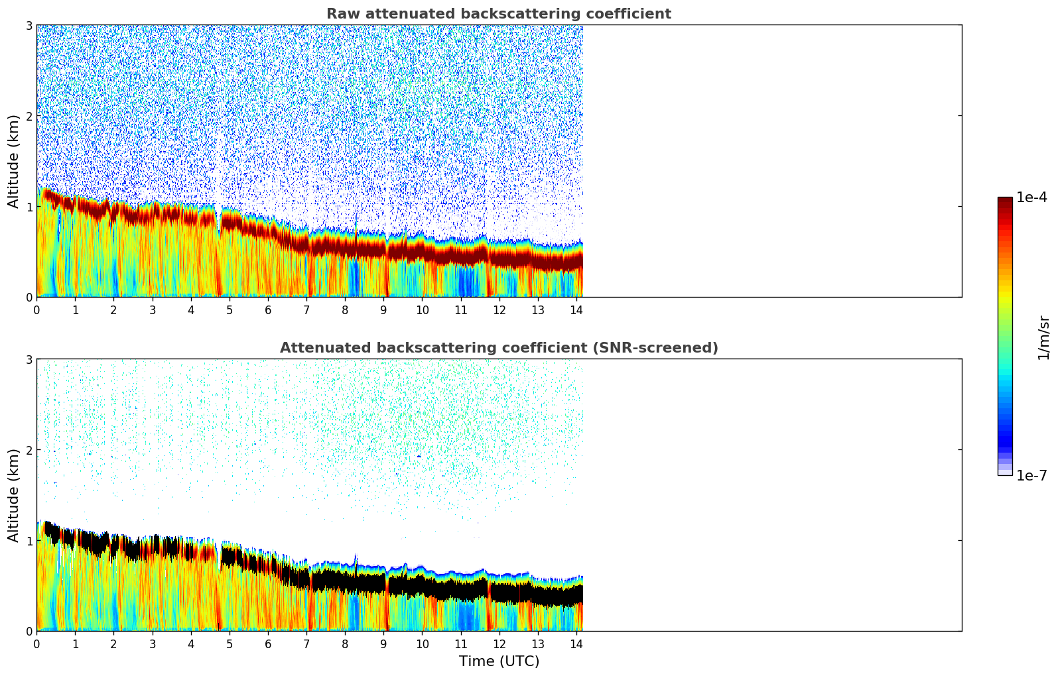Image resolution: width=1058 pixels, height=676 pixels.
Task: Click time tick "1" under the top plot
Action: pos(75,310)
